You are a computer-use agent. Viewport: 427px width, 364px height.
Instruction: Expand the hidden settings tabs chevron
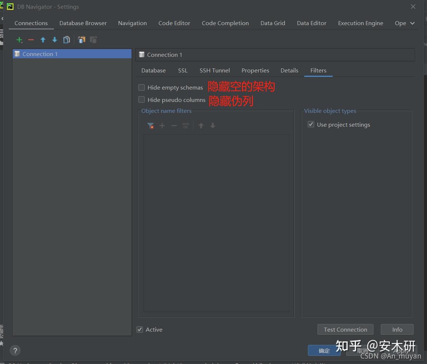(412, 23)
